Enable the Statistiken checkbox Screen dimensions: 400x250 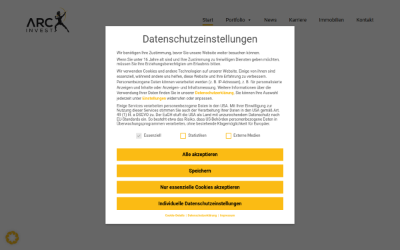(183, 136)
